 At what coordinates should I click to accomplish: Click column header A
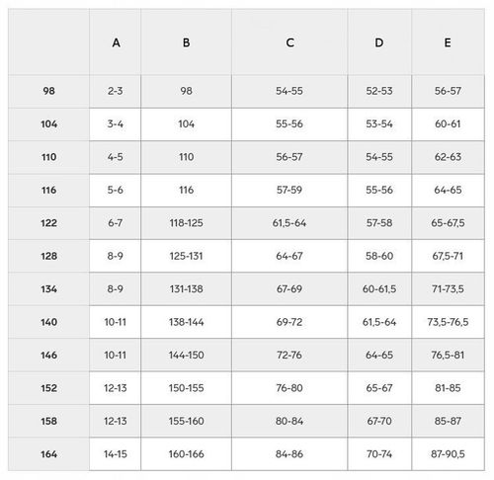tap(116, 42)
